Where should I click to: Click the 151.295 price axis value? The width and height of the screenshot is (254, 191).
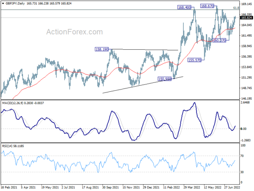coord(246,78)
